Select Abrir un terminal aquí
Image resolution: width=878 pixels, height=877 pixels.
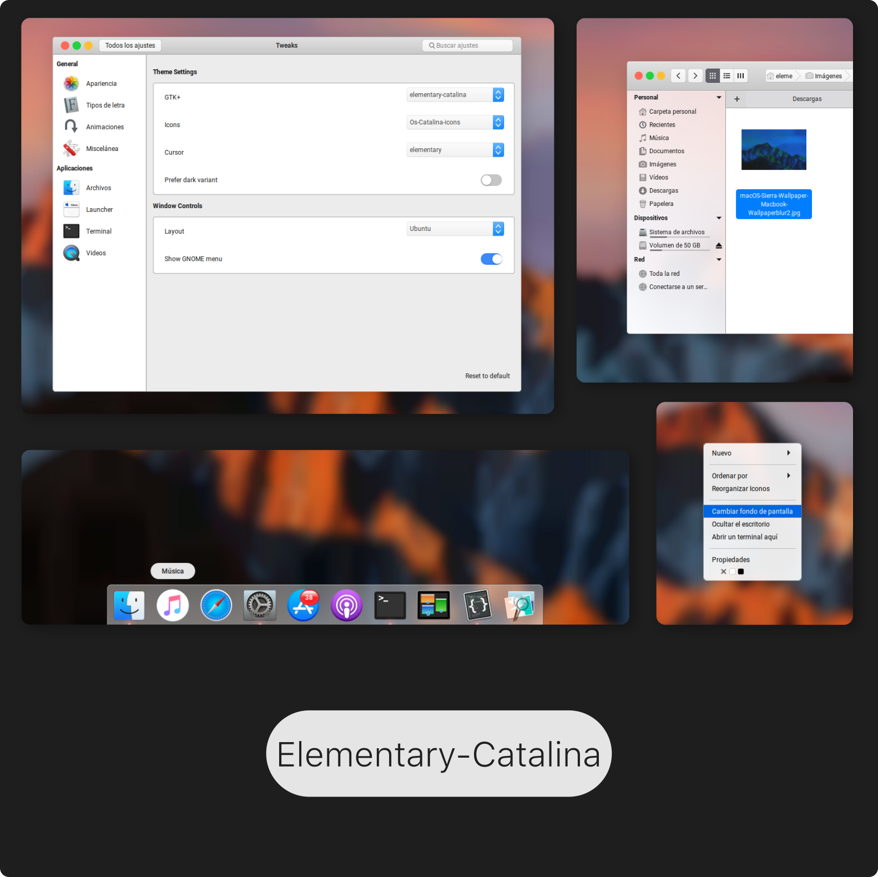tap(752, 537)
